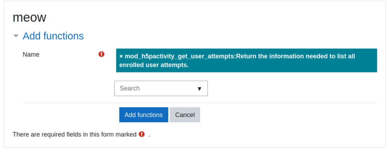Deselect the chosen function from Name field

(x=122, y=56)
